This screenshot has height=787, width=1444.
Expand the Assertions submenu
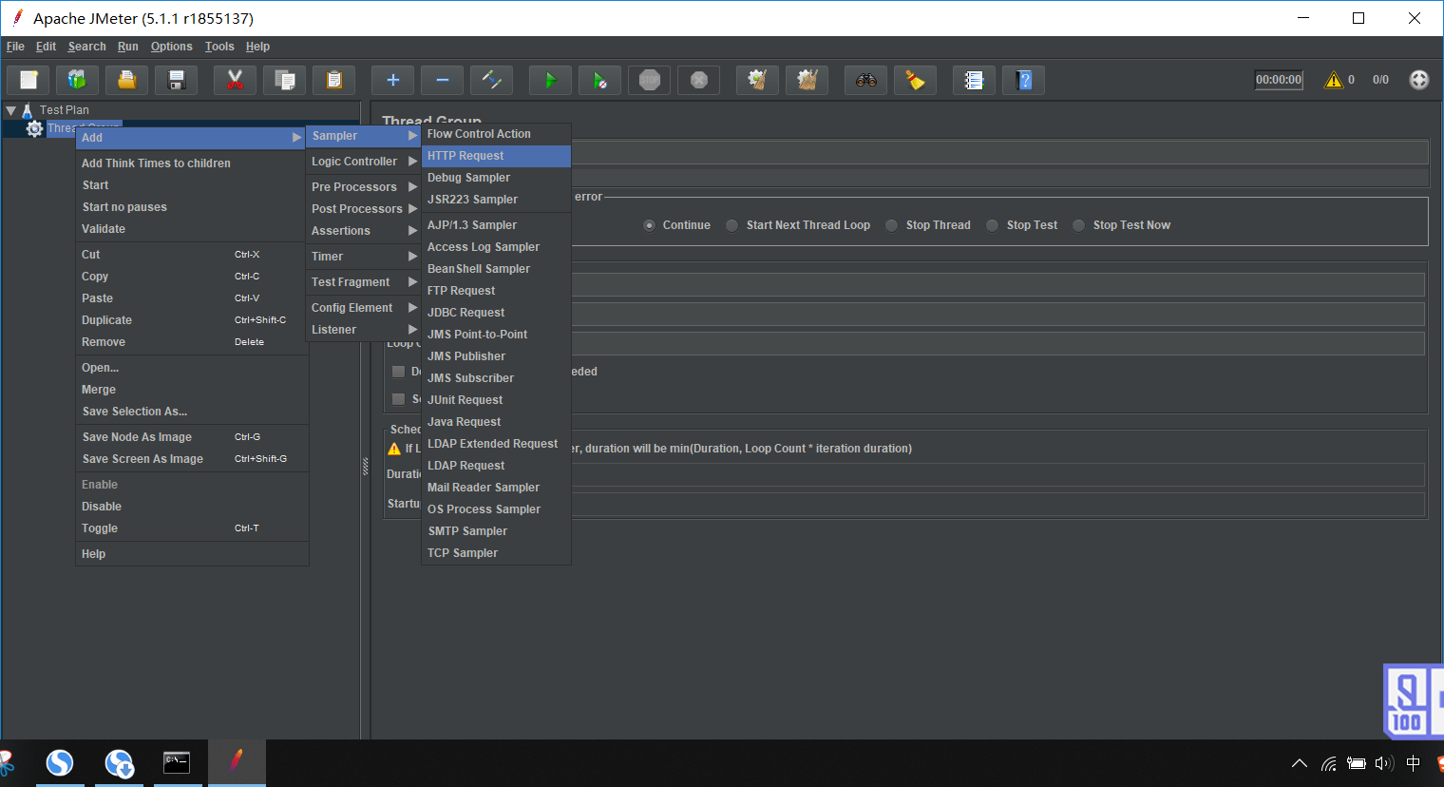tap(363, 231)
